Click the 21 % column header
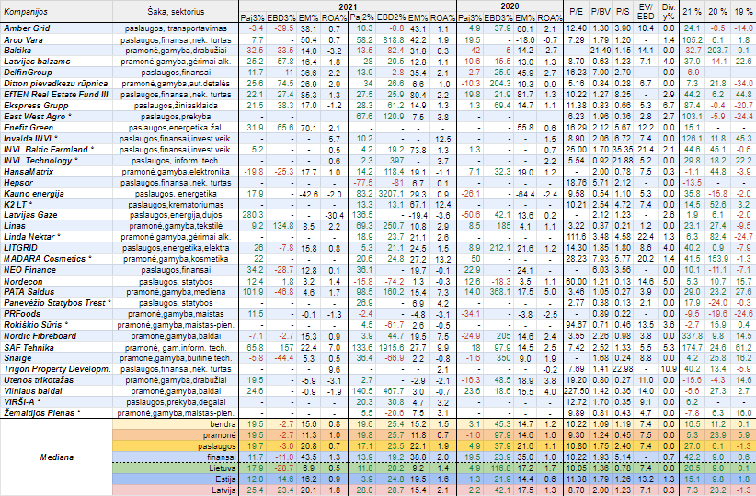Viewport: 756px width, 496px height. (x=692, y=12)
